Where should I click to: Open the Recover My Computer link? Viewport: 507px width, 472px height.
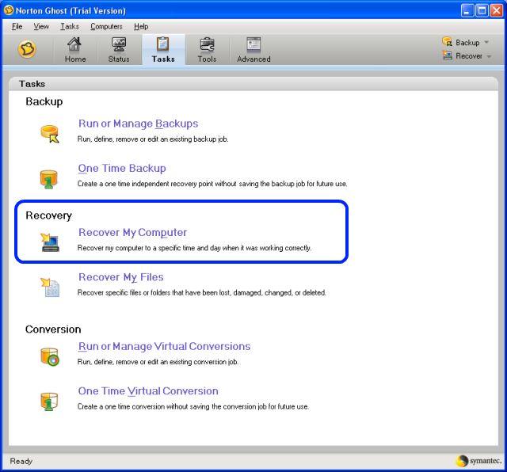point(132,233)
